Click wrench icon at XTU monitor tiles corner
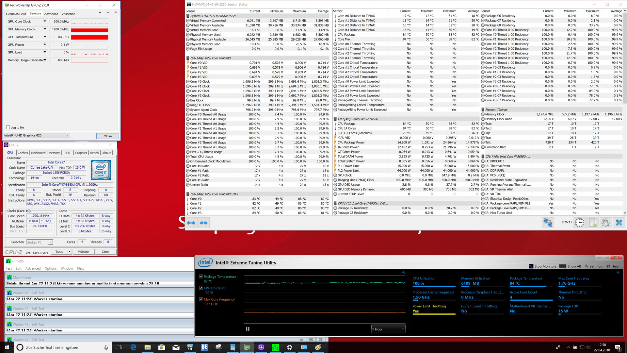The image size is (627, 353). pyautogui.click(x=618, y=272)
